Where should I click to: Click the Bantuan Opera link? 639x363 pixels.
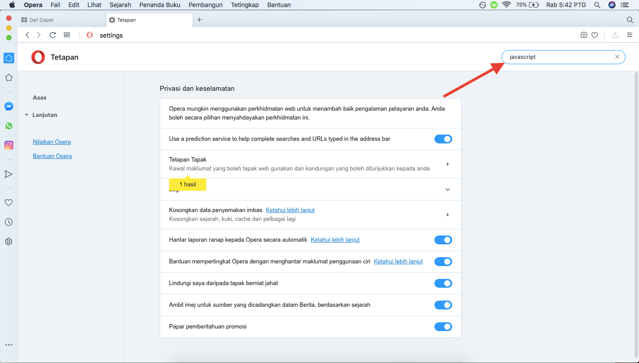pyautogui.click(x=52, y=156)
